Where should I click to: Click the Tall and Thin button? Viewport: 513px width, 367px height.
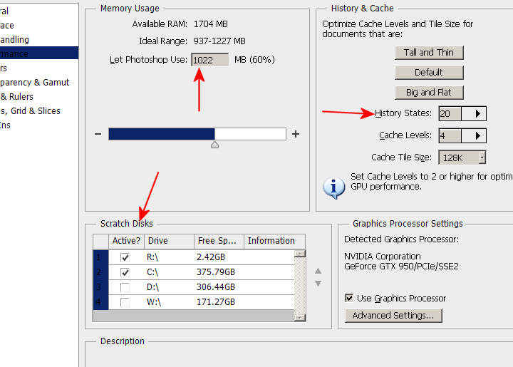[429, 53]
